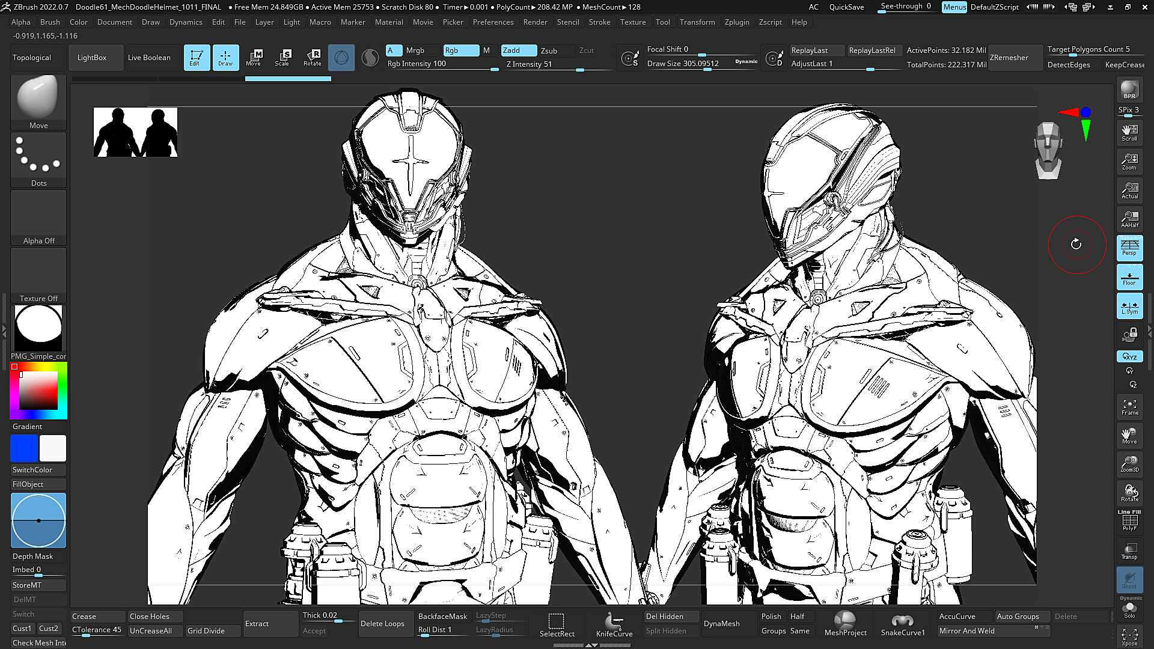
Task: Click the BPR render icon
Action: [1129, 90]
